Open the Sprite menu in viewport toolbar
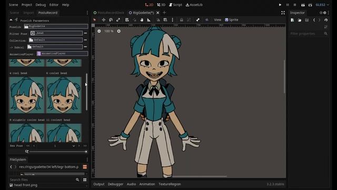 click(232, 20)
